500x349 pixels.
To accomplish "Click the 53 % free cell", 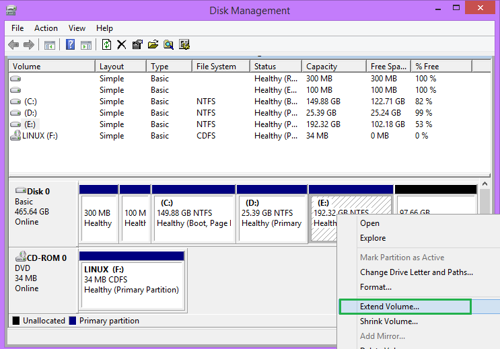I will (423, 124).
